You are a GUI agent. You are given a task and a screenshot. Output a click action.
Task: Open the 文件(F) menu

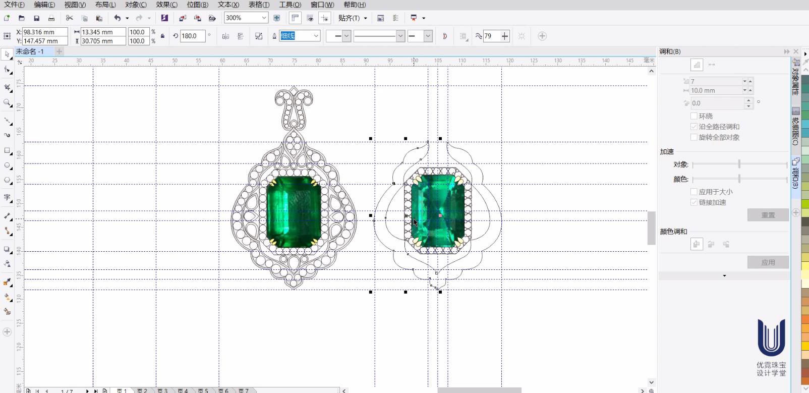[14, 5]
